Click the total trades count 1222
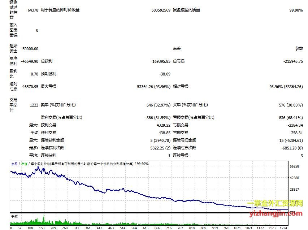Viewport: 308px width, 230px height. [34, 105]
